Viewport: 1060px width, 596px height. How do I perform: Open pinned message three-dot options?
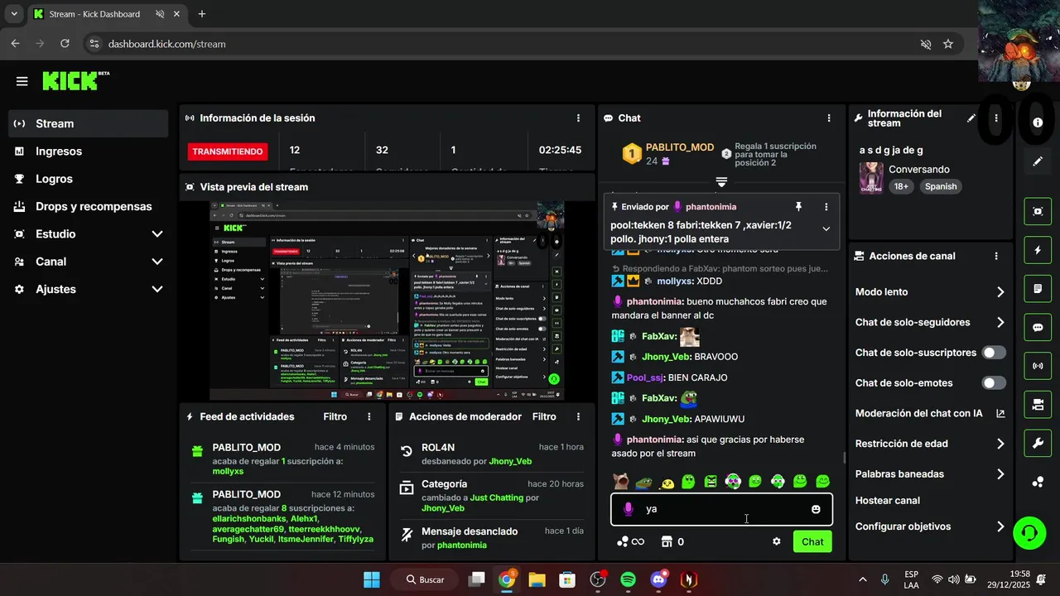point(826,206)
